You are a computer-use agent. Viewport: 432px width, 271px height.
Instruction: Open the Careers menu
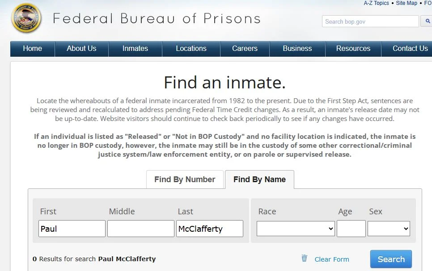[x=245, y=49]
